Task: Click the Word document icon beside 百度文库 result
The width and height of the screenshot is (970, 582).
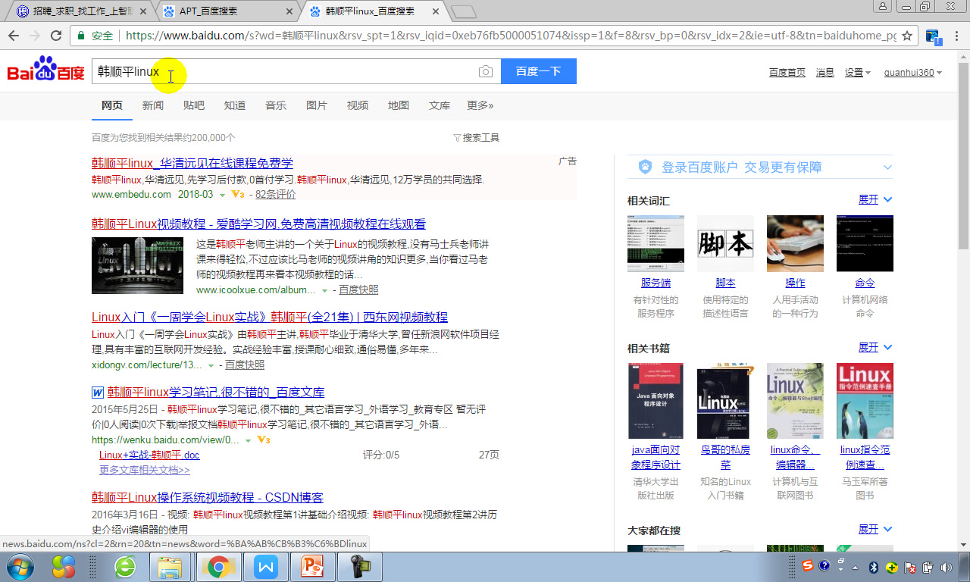Action: 97,393
